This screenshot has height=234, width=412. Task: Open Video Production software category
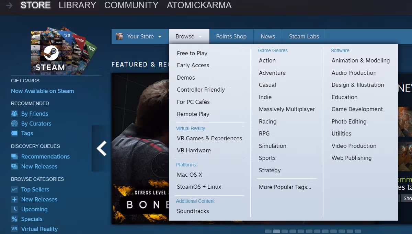[x=354, y=146]
